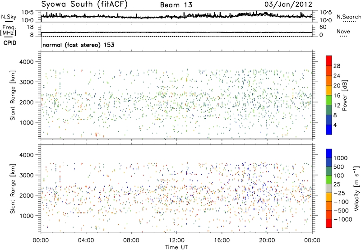Click the grey segment of Velocity colorbar

pos(329,188)
